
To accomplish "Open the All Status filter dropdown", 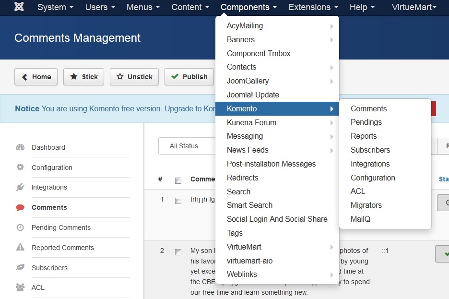I will click(x=187, y=146).
